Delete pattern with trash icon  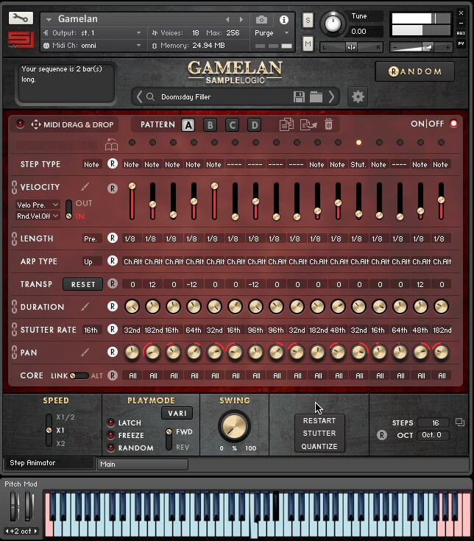click(328, 124)
